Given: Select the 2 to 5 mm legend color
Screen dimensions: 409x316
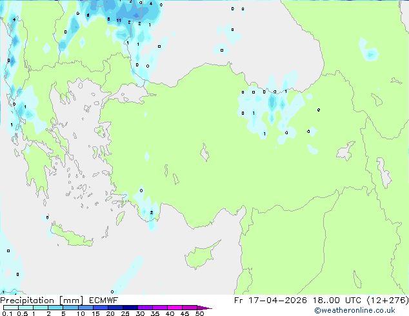Looking at the screenshot, I should 55,308.
